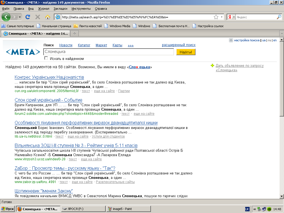Viewport: 284px width, 213px height.
Task: Open расширенный поиск link
Action: click(179, 45)
